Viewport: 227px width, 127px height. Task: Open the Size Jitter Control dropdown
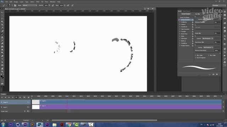(x=208, y=19)
